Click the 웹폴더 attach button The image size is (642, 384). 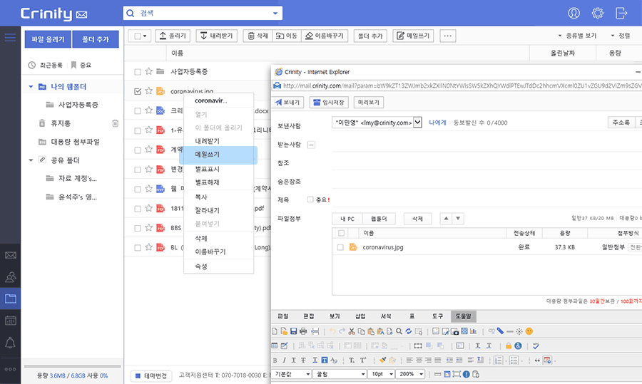(x=379, y=219)
